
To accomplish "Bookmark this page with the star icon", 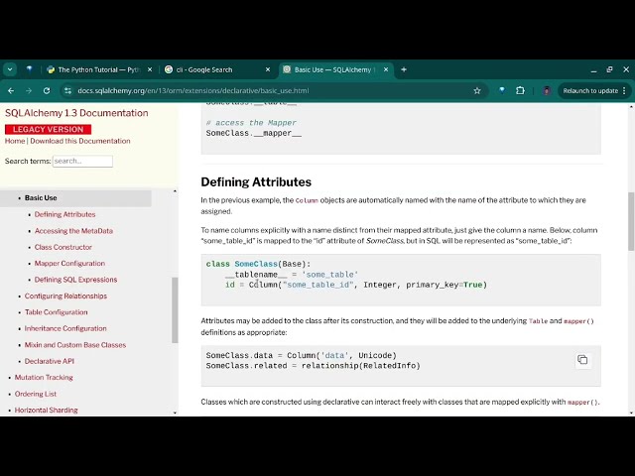I will 477,90.
